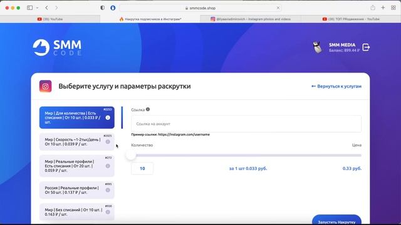This screenshot has width=401, height=225.
Task: Click info icon on service #2253 card
Action: (x=108, y=117)
